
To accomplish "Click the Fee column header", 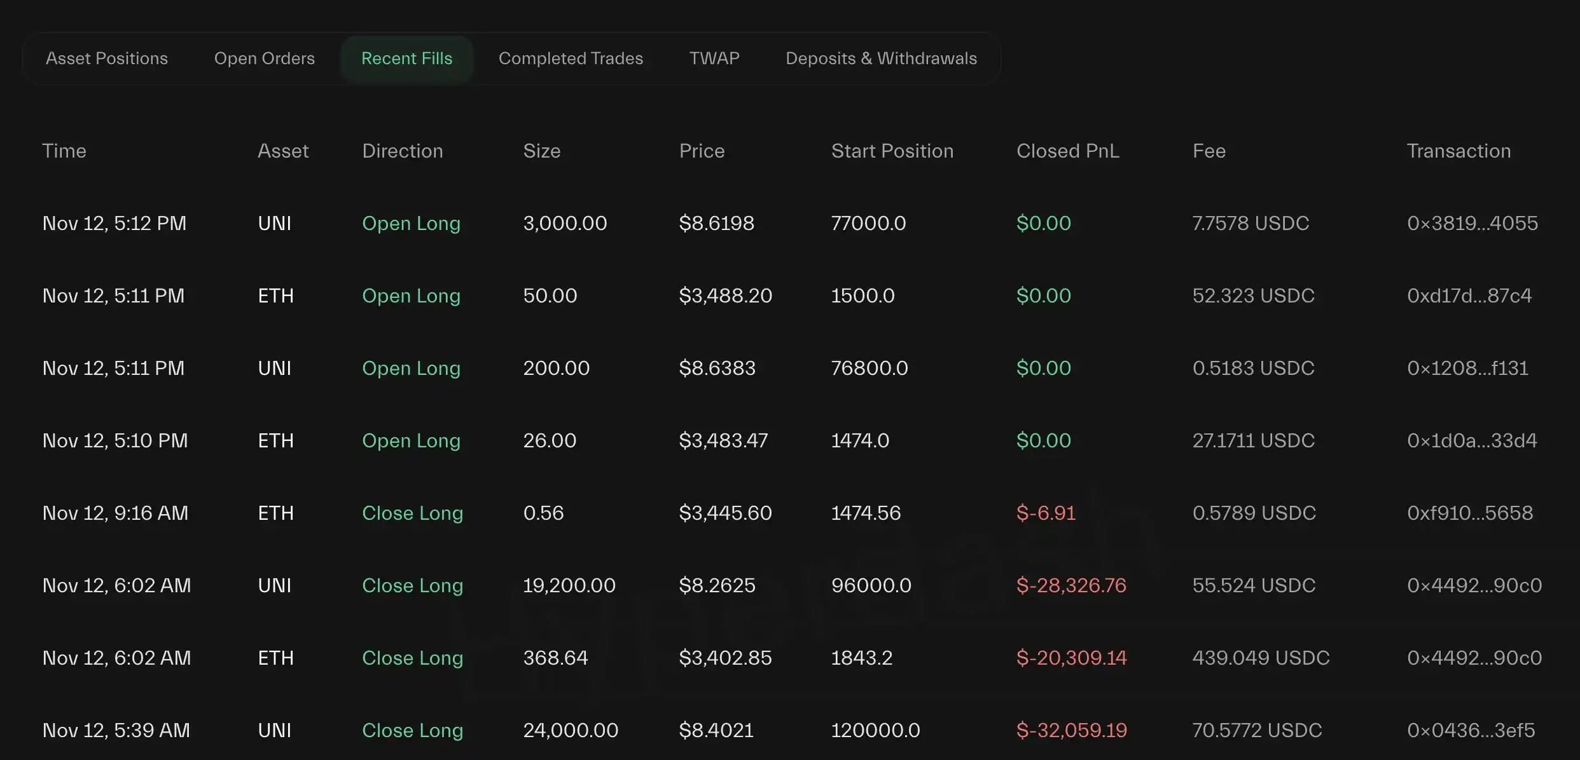I will pos(1209,151).
